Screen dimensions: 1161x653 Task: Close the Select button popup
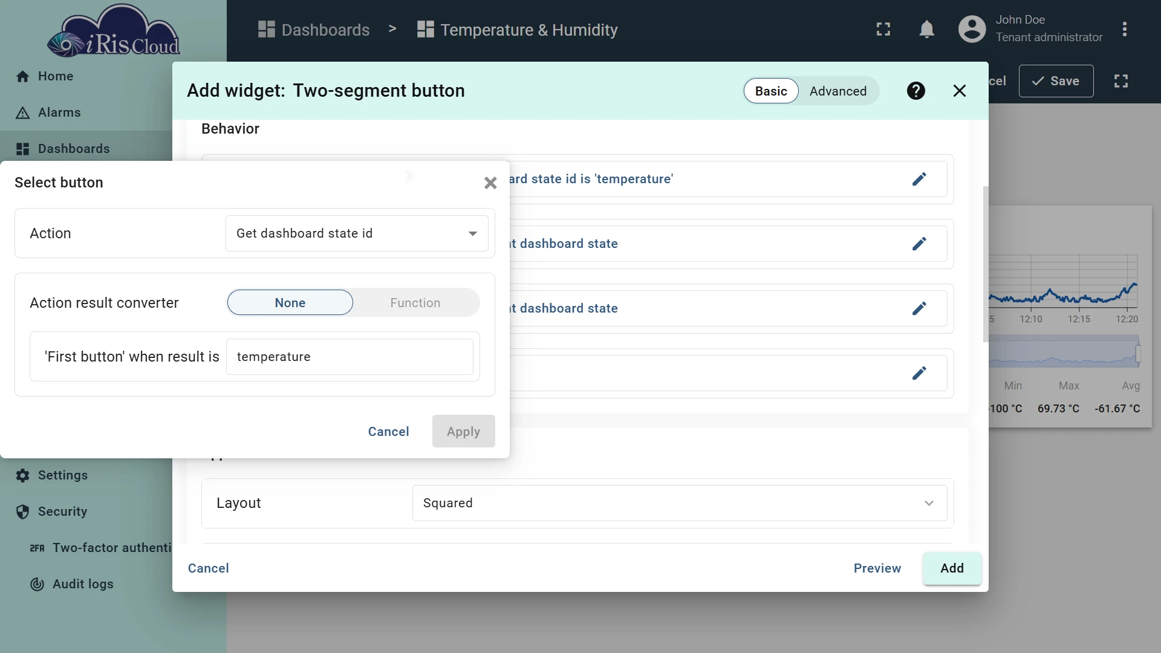point(490,183)
